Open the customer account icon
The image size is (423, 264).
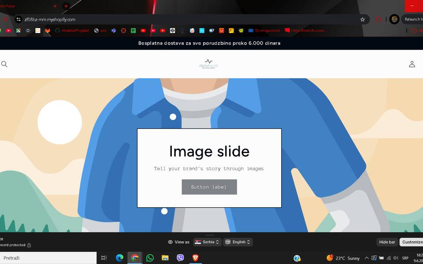412,64
